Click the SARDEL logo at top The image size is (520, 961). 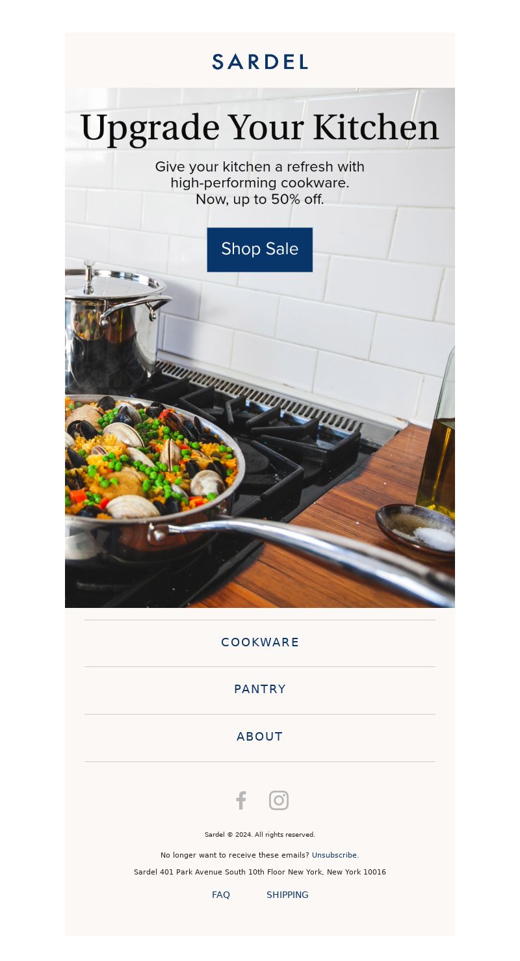pyautogui.click(x=260, y=62)
